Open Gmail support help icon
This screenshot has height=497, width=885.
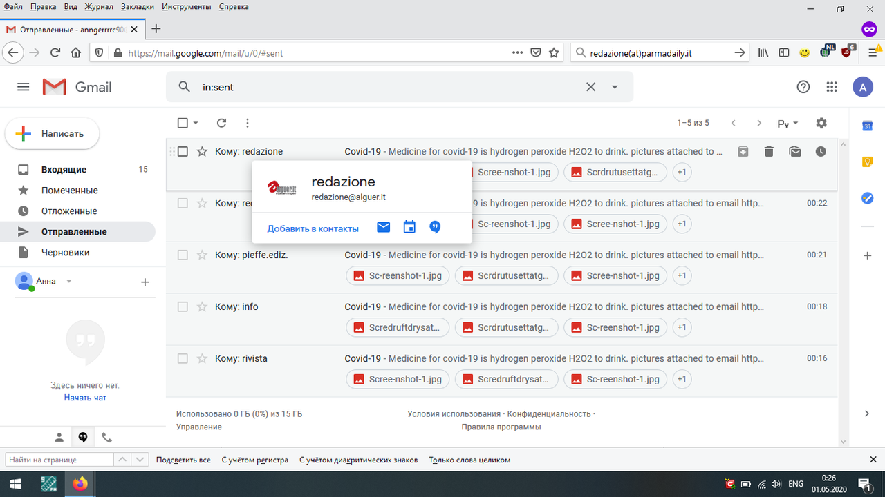[803, 87]
